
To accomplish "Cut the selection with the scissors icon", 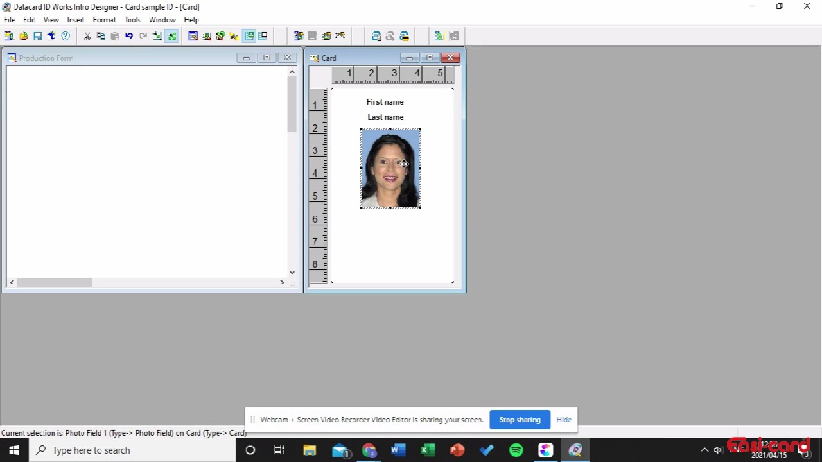I will pyautogui.click(x=87, y=36).
